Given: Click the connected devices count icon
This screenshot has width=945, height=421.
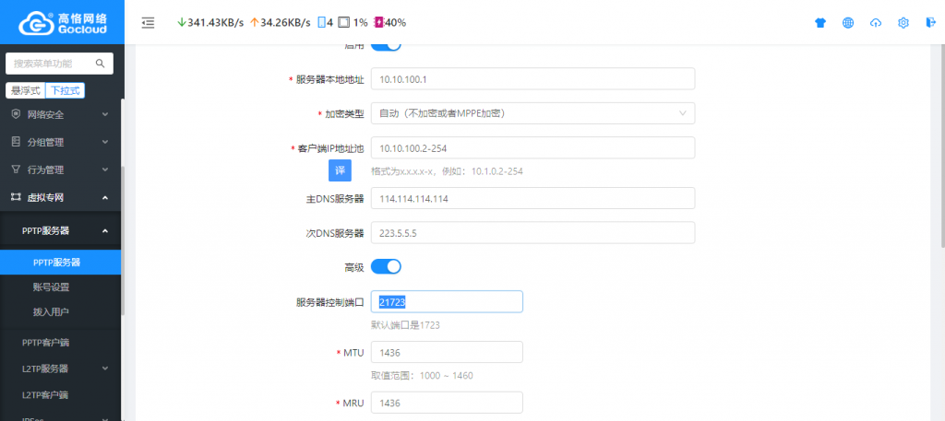Looking at the screenshot, I should 322,23.
